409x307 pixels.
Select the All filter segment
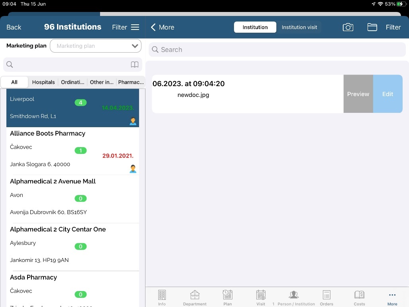[14, 82]
